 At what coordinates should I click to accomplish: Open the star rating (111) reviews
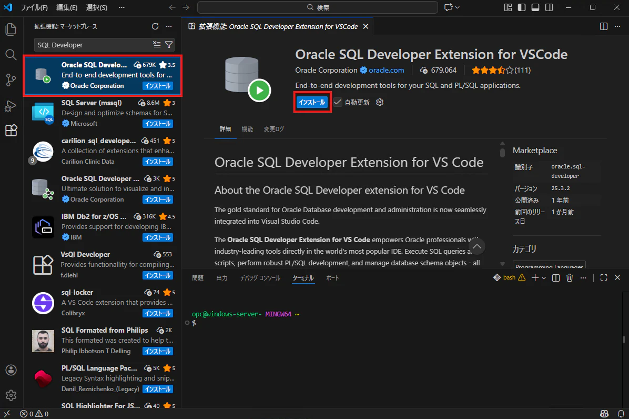click(501, 70)
